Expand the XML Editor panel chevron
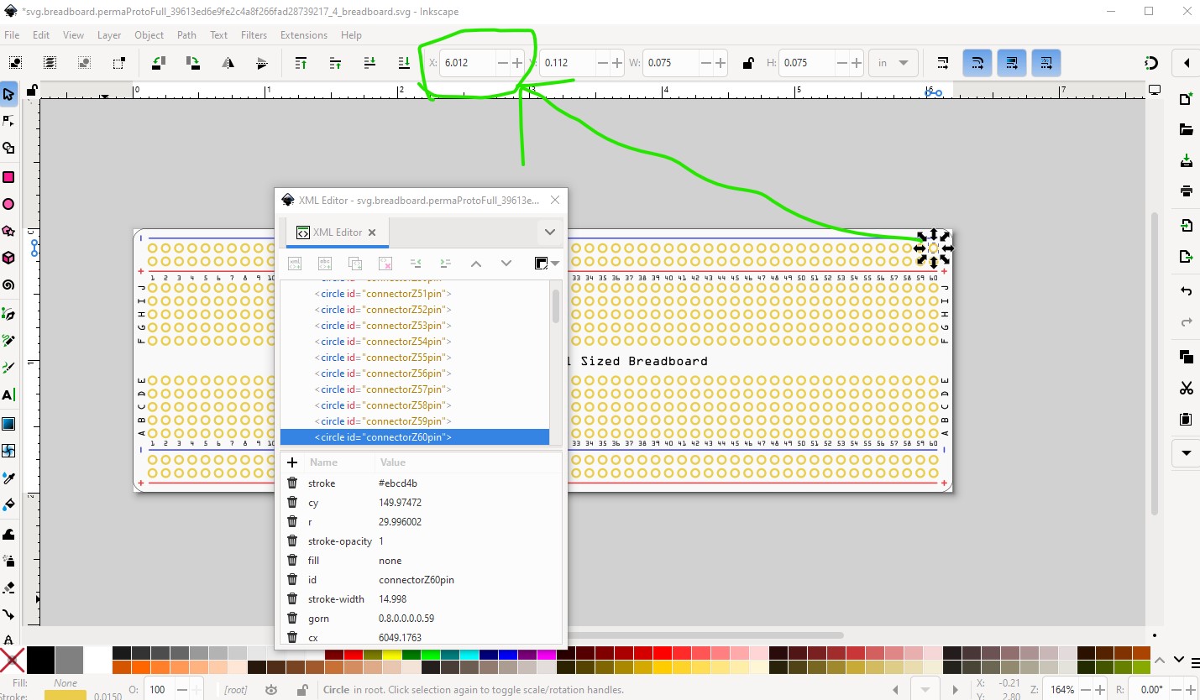Image resolution: width=1200 pixels, height=700 pixels. coord(549,232)
